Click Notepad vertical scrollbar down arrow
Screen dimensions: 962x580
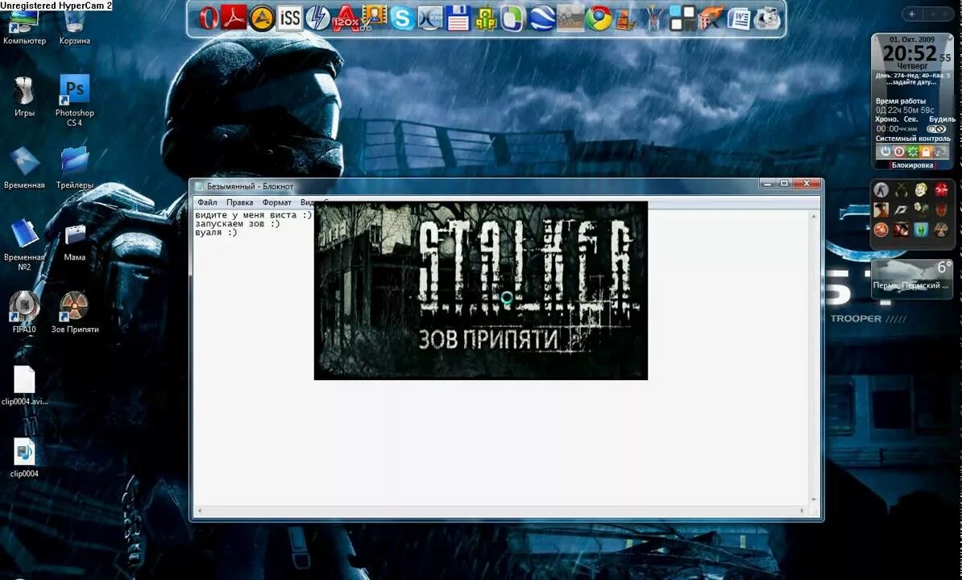point(814,500)
